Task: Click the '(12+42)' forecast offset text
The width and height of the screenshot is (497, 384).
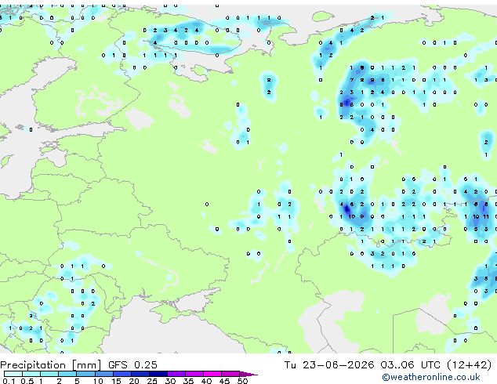Action: pyautogui.click(x=469, y=365)
